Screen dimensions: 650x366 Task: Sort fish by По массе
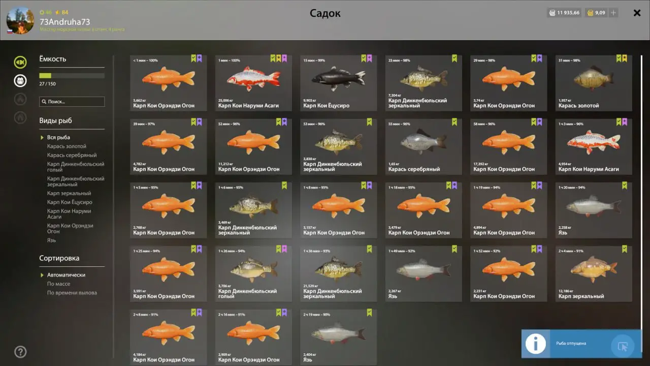click(x=59, y=284)
